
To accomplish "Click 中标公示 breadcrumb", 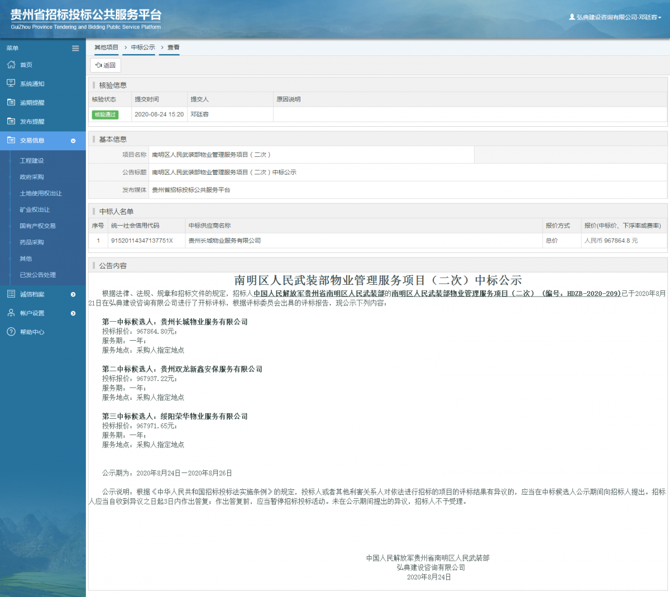I will (x=143, y=47).
